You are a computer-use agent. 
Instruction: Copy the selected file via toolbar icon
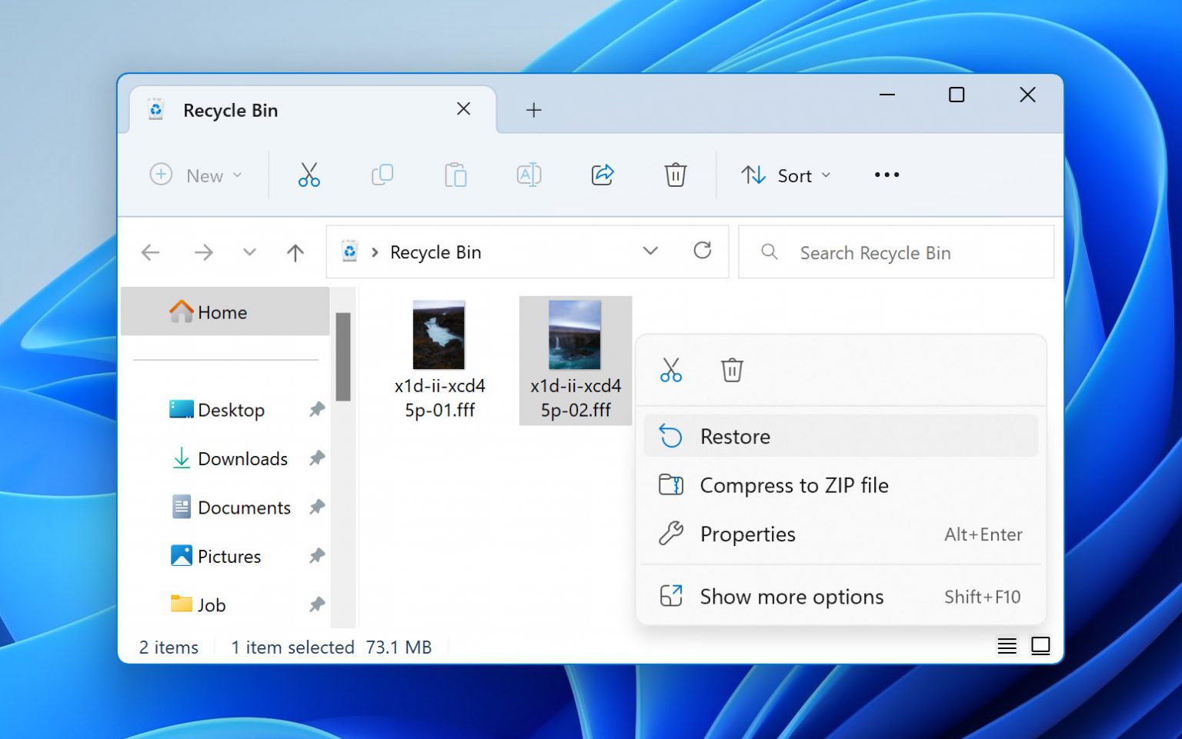pyautogui.click(x=382, y=175)
